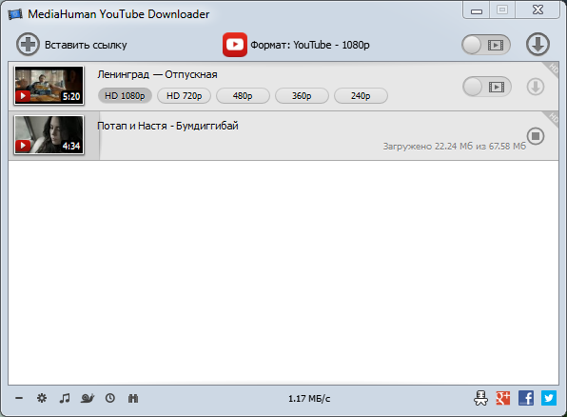Viewport: 567px width, 417px height.
Task: Open settings via the gear icon
Action: (42, 398)
